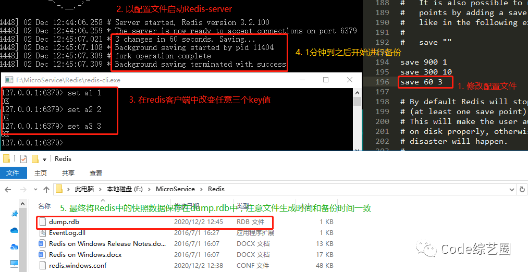The height and width of the screenshot is (272, 528).
Task: Open the Quick Access Toolbar customize dropdown
Action: click(45, 159)
